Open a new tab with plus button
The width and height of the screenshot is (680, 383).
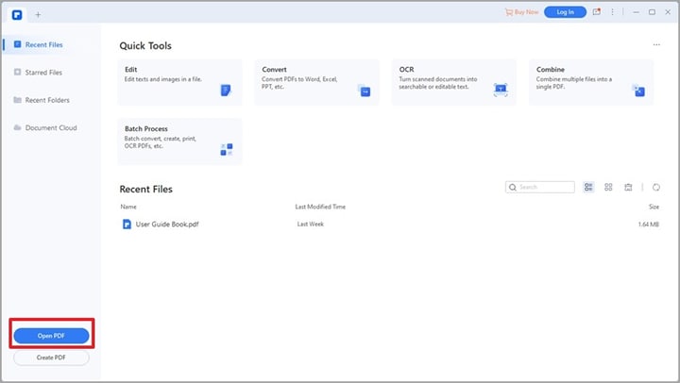pyautogui.click(x=38, y=14)
